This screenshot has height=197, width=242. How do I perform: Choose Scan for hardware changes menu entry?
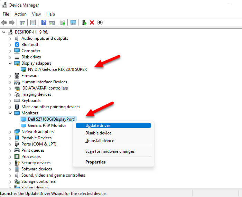coord(110,151)
